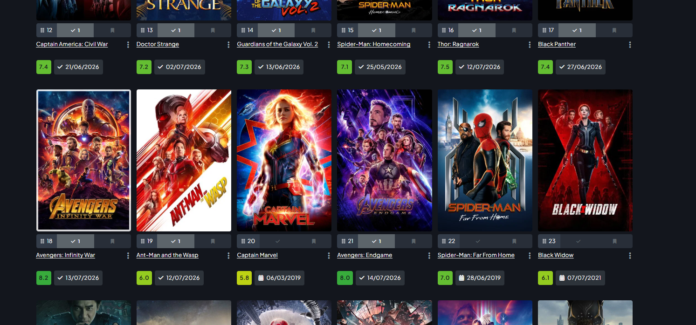Toggle watched count for Black Panther
This screenshot has width=696, height=325.
pyautogui.click(x=577, y=30)
